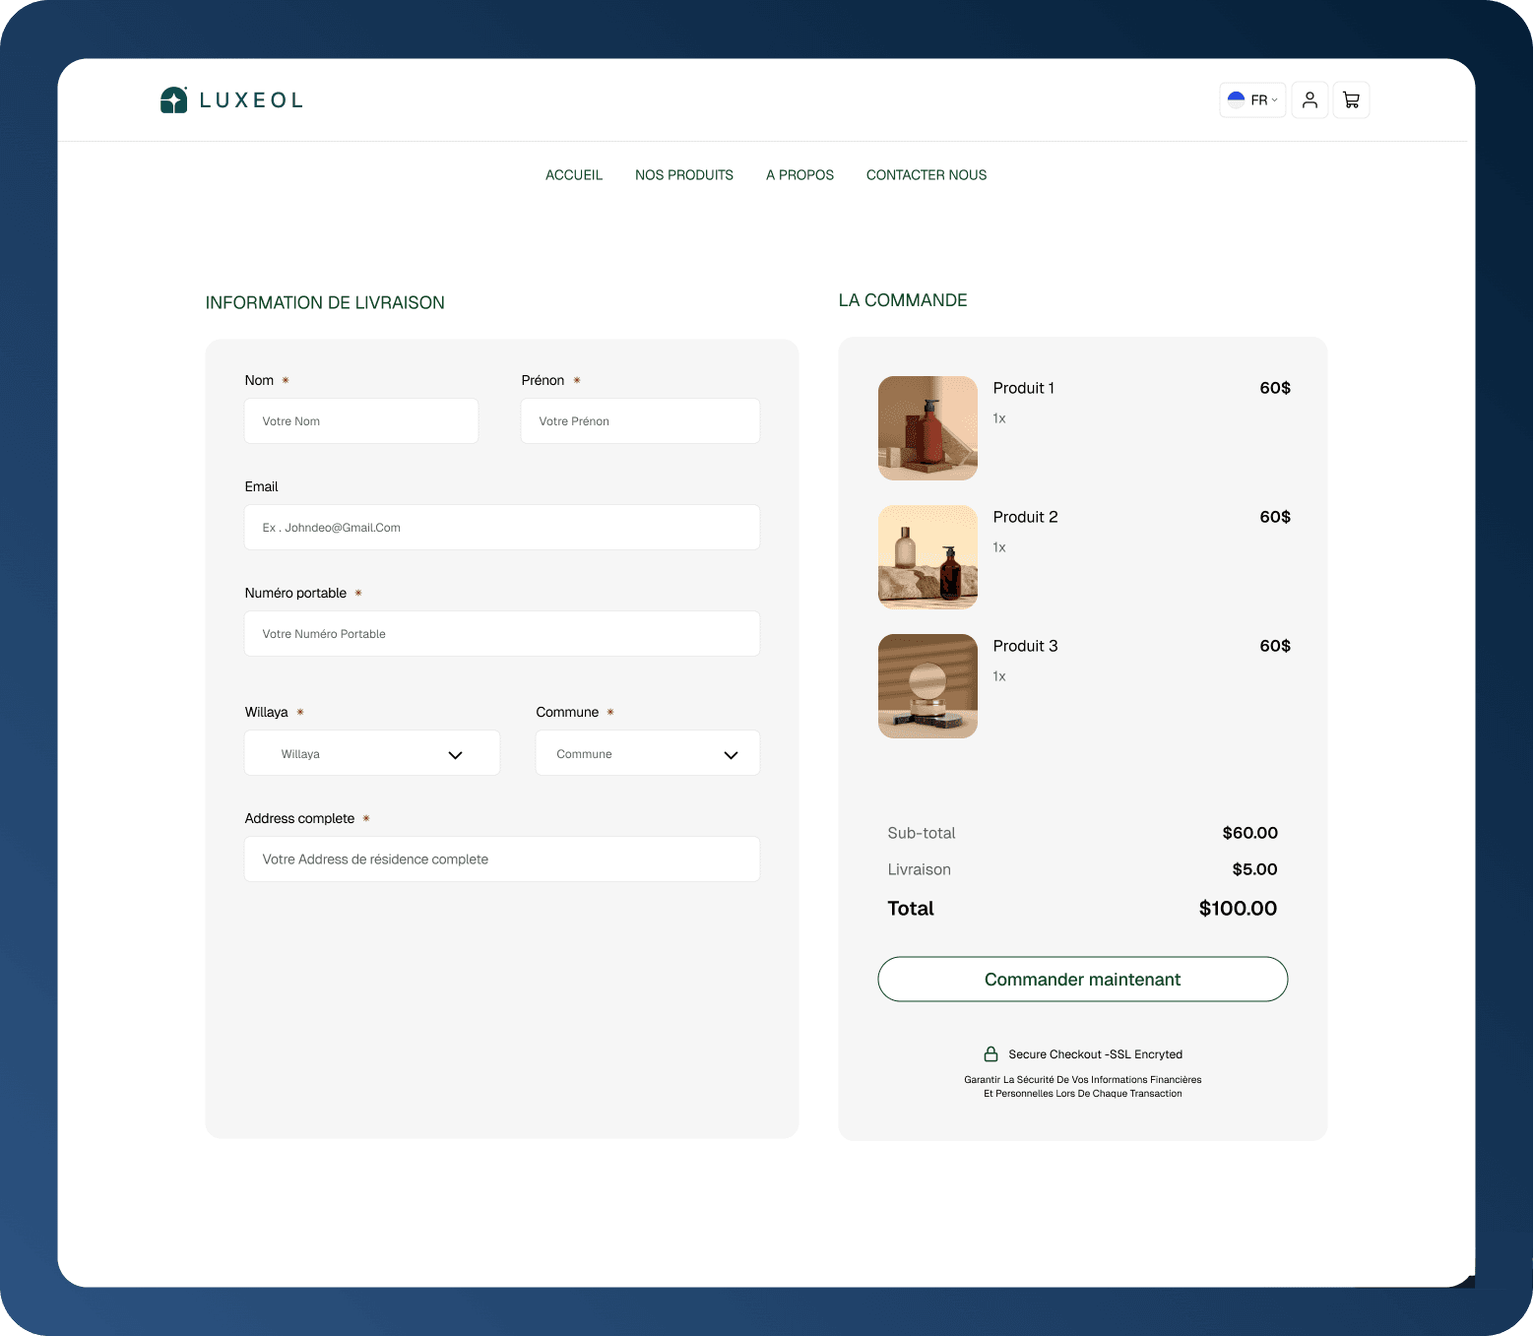
Task: Go to ACCUEIL page
Action: coord(574,175)
